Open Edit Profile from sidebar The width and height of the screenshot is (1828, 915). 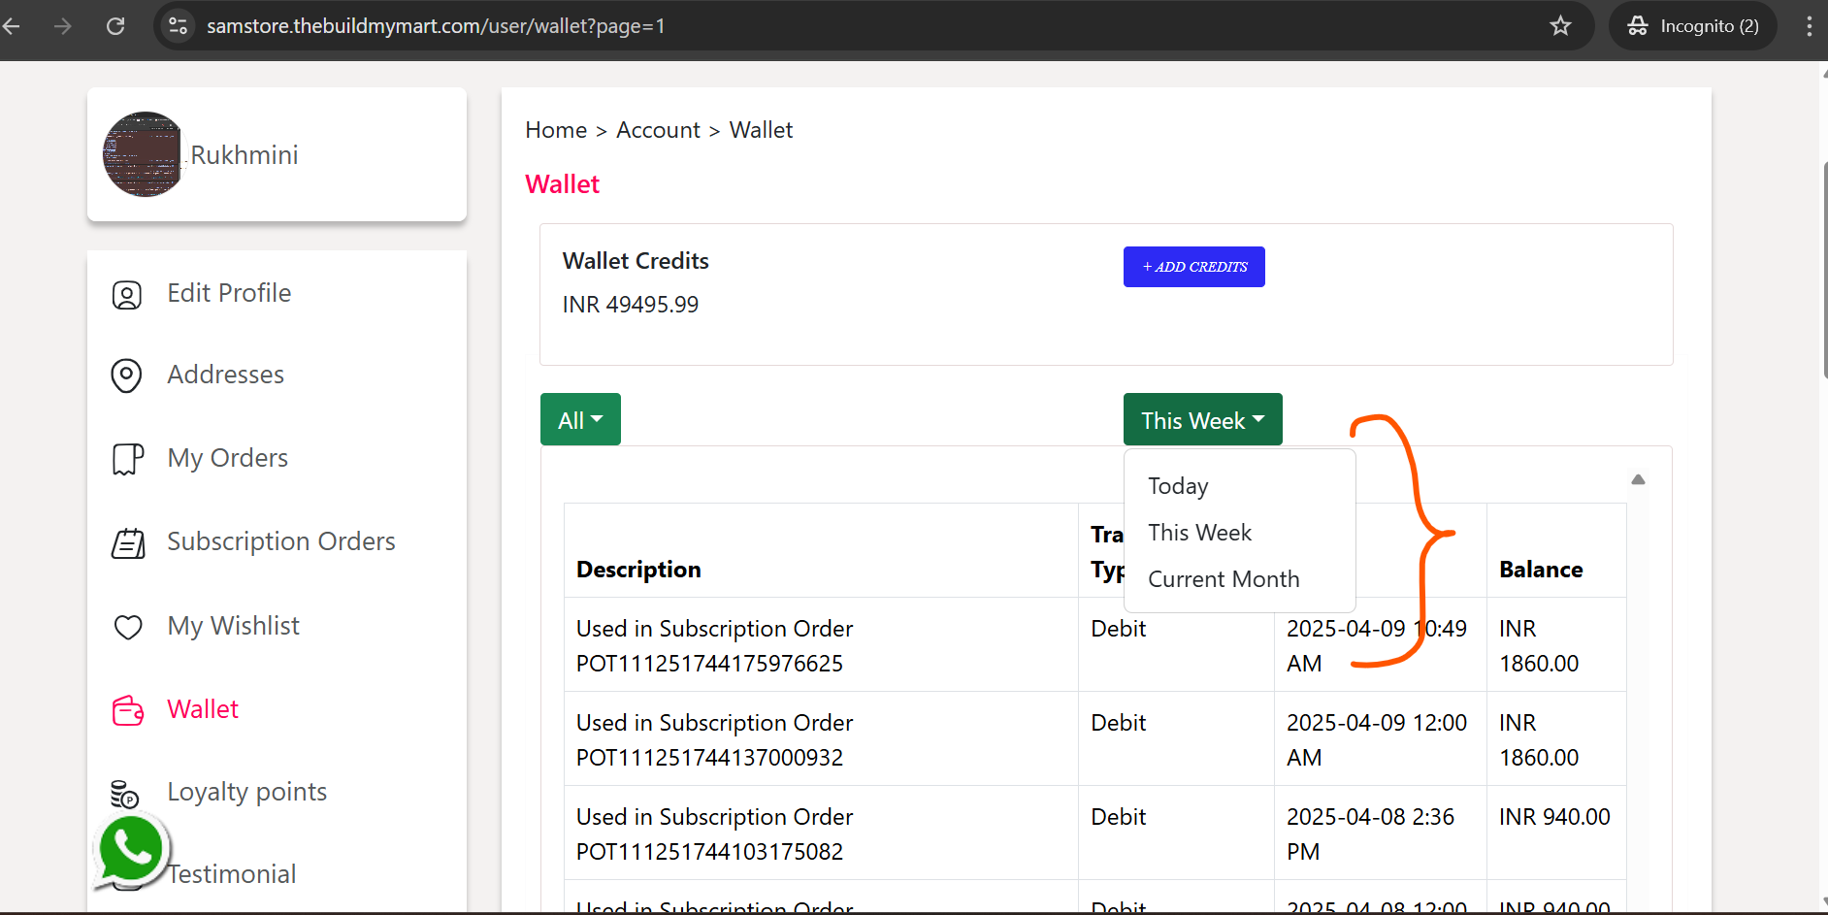click(x=229, y=293)
